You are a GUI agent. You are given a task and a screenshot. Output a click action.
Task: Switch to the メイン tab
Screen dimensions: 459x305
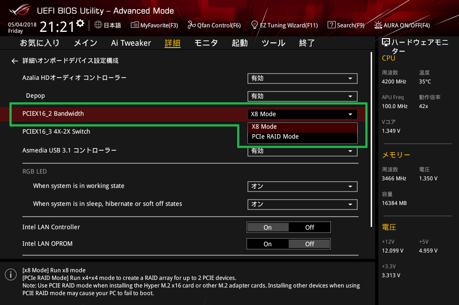point(86,43)
